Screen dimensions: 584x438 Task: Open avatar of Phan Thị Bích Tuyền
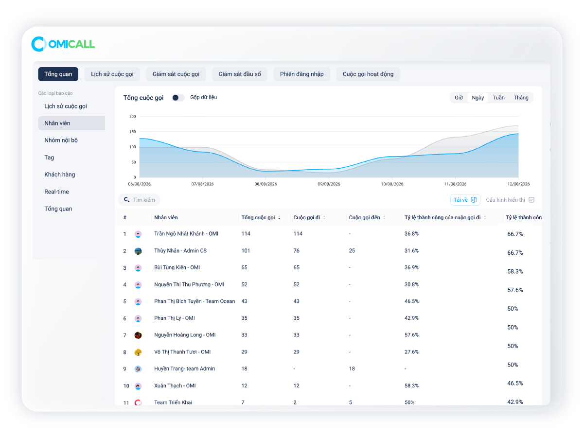point(138,301)
